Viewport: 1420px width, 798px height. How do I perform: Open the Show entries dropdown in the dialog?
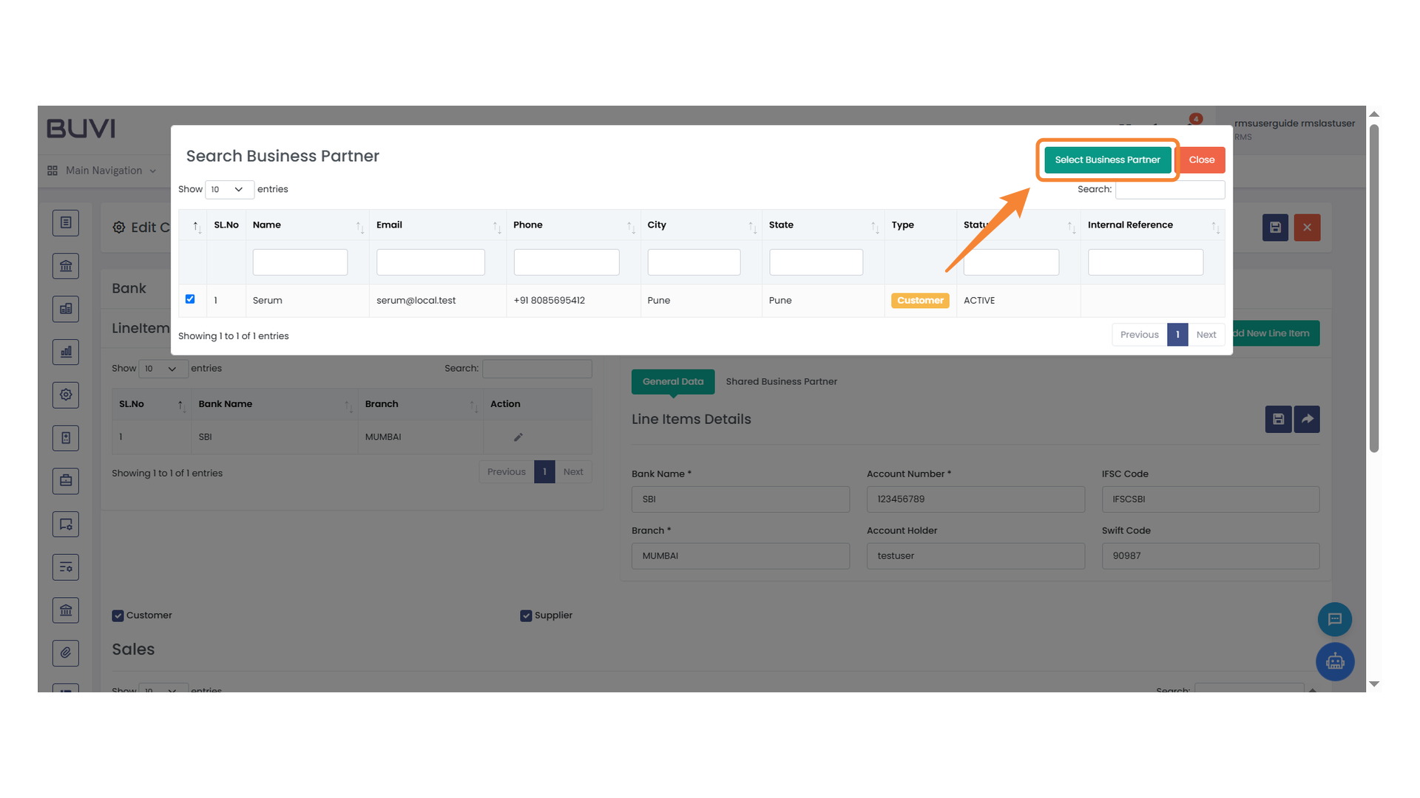229,189
